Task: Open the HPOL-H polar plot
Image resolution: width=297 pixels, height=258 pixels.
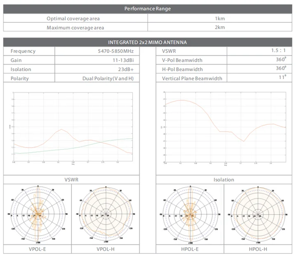Action: coord(258,215)
